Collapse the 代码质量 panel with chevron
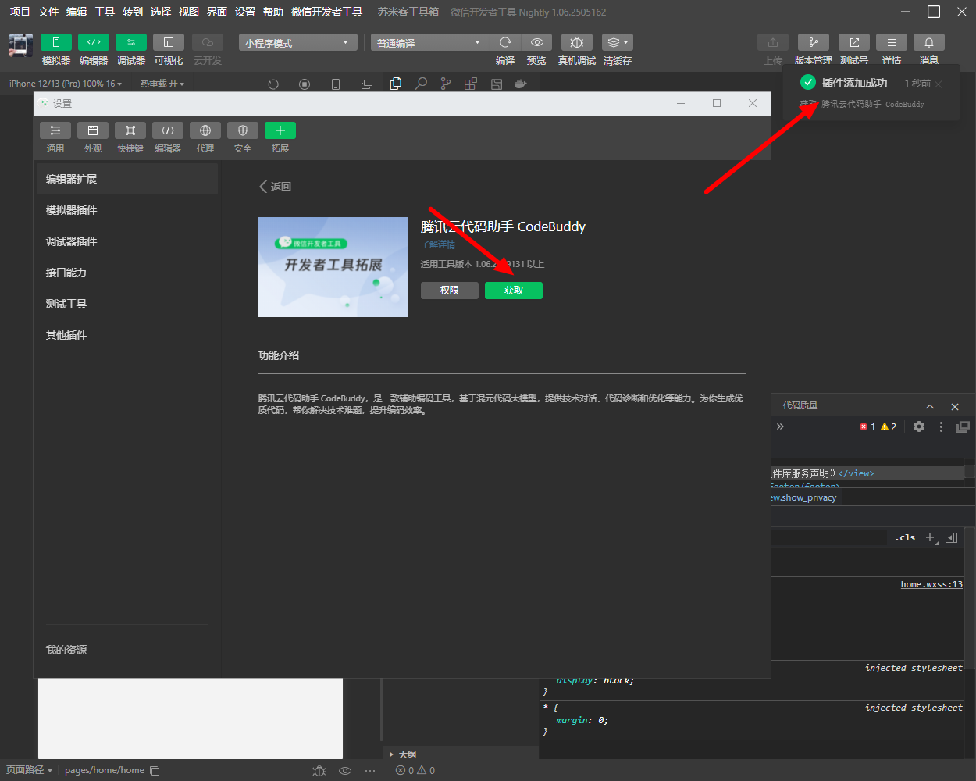The width and height of the screenshot is (976, 781). (930, 406)
